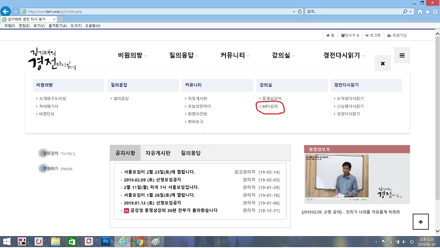Open the 즐겨찾기(A) menu
The height and width of the screenshot is (248, 440).
pyautogui.click(x=58, y=26)
